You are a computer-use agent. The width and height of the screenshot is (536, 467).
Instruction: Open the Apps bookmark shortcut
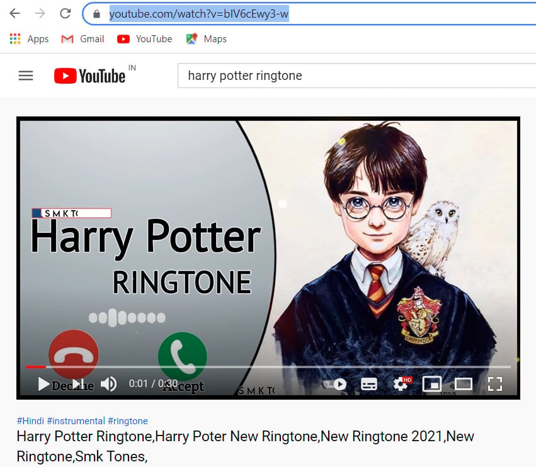click(29, 39)
